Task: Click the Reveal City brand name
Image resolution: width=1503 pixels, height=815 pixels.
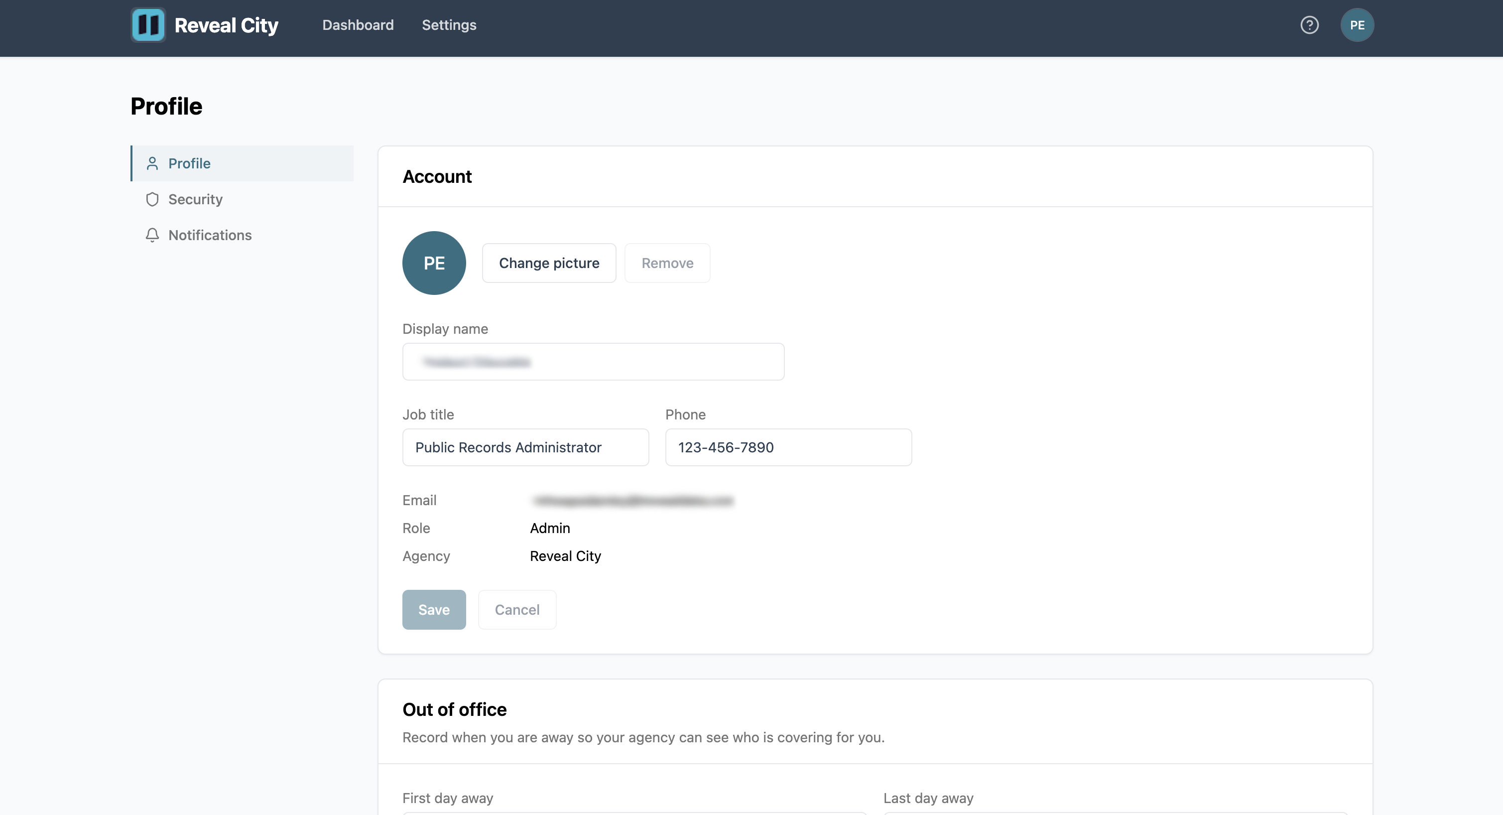Action: [227, 25]
